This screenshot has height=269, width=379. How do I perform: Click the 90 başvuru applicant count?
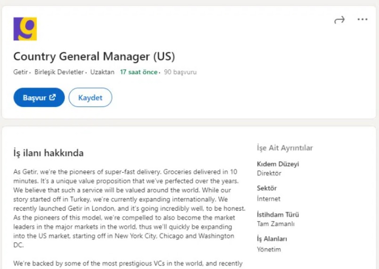pos(180,72)
